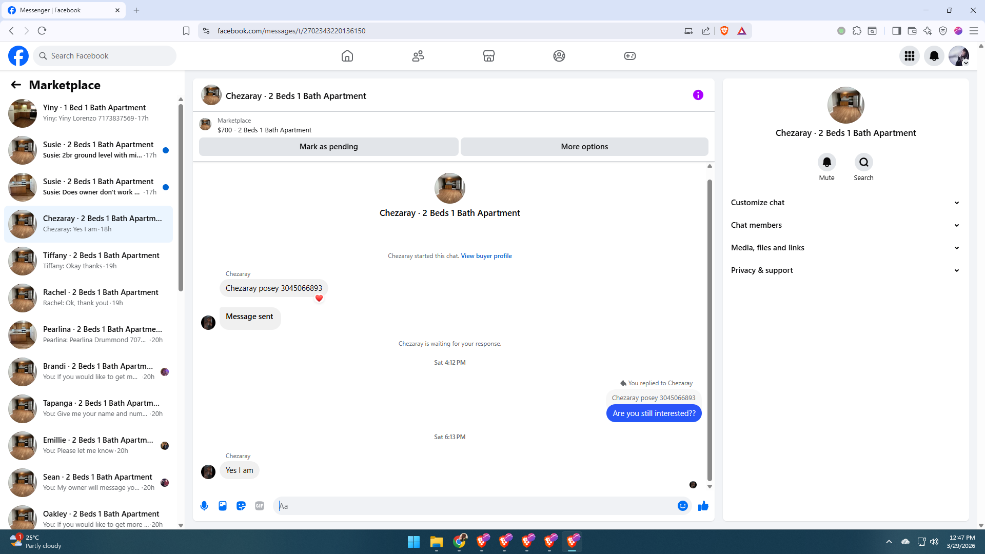Open Emillie 2 Beds 1 Bath chat
This screenshot has width=985, height=554.
[x=89, y=446]
